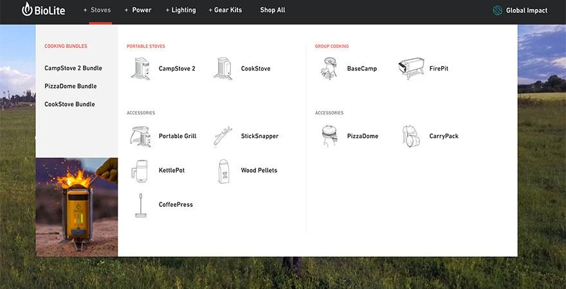
Task: Click the CarryPack icon
Action: [x=411, y=137]
